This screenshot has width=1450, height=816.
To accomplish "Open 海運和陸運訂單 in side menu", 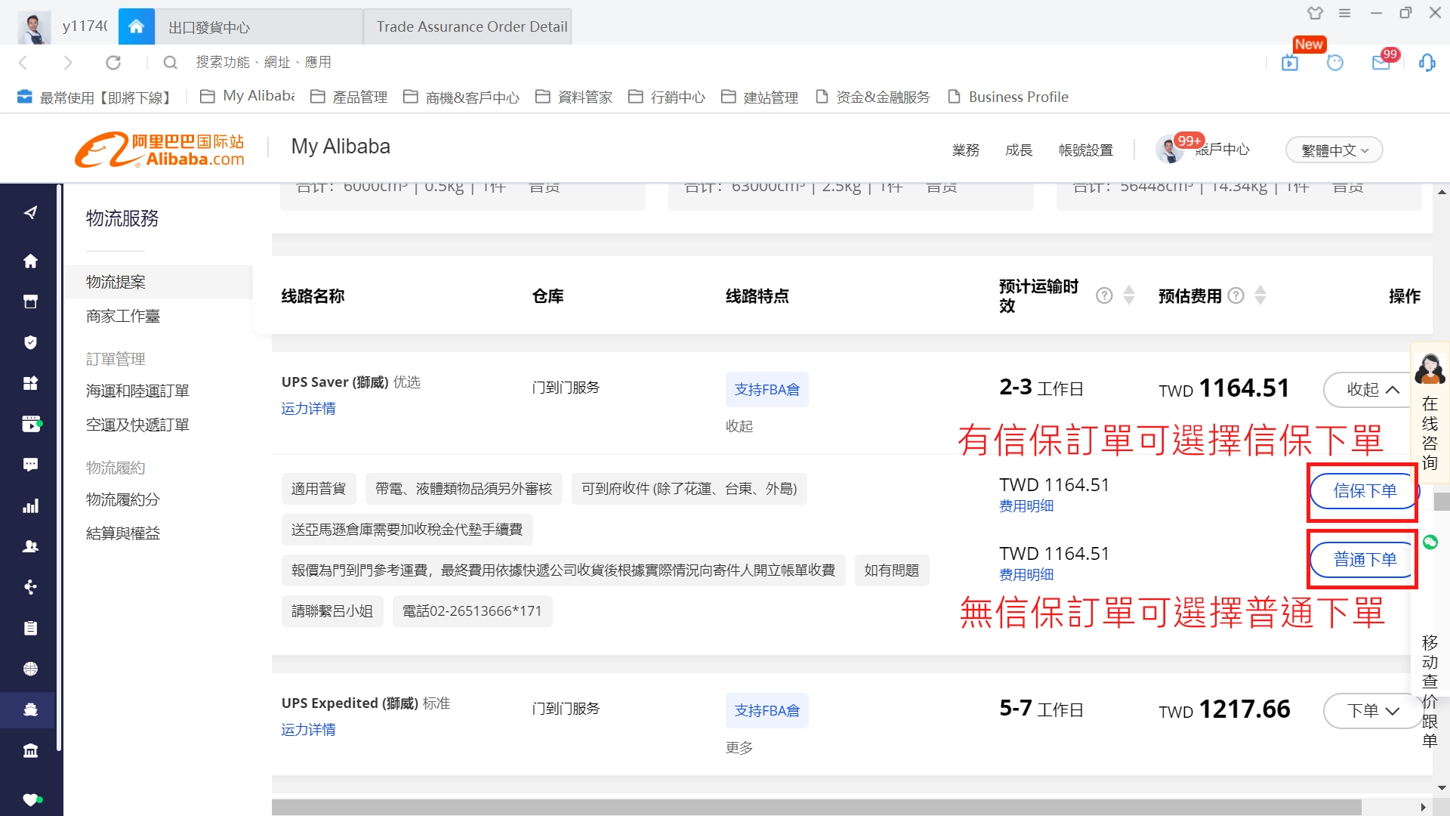I will coord(137,391).
